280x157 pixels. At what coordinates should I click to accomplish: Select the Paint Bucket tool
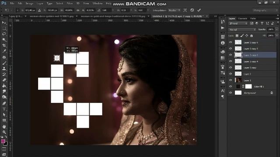[4, 85]
